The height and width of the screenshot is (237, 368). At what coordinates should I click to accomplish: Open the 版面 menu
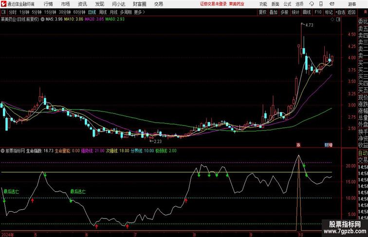(276, 4)
